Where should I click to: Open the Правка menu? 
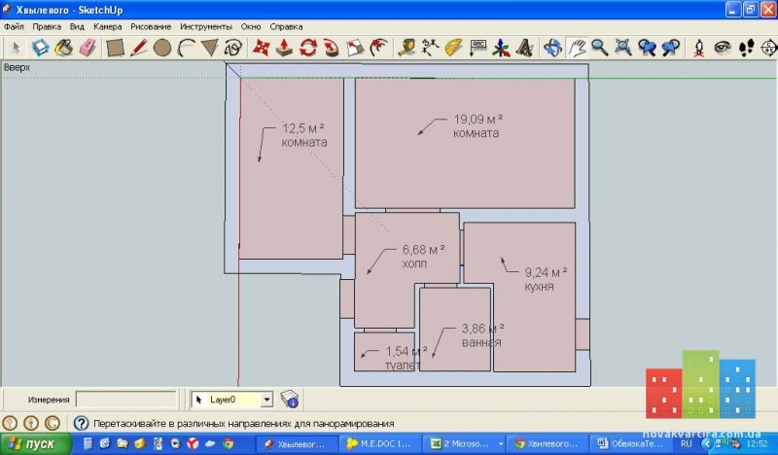pos(47,27)
